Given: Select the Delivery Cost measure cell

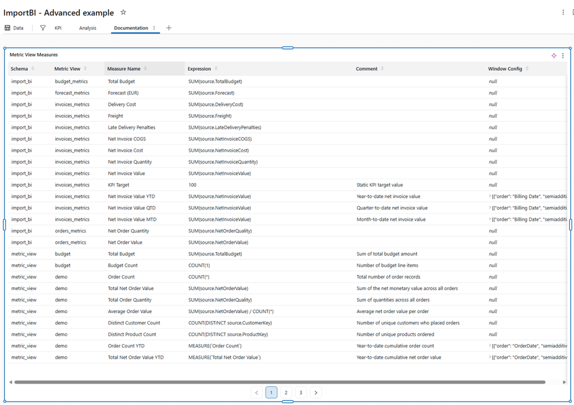Looking at the screenshot, I should click(x=122, y=105).
